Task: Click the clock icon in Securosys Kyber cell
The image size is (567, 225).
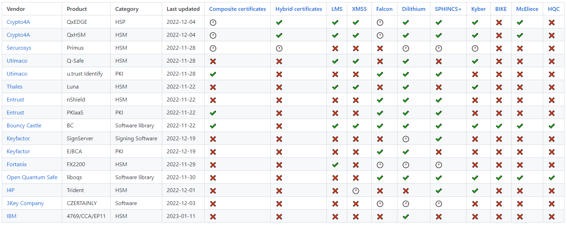Action: pos(475,48)
